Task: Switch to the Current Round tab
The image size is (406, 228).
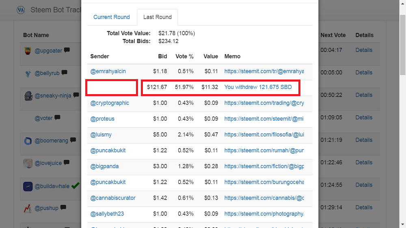Action: pyautogui.click(x=112, y=17)
